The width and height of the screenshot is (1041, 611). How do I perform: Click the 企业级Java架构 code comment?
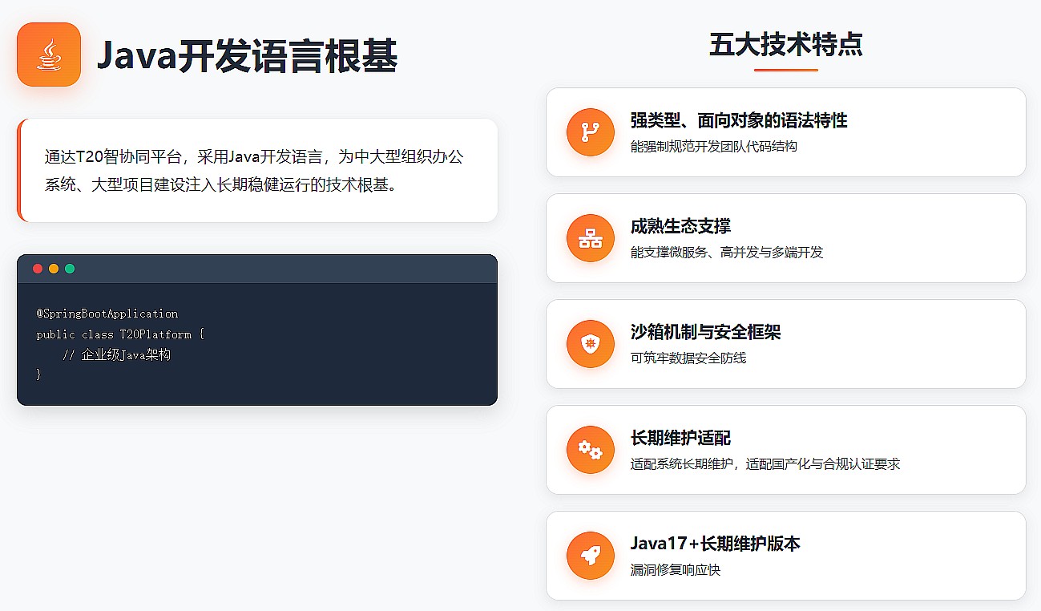[117, 354]
